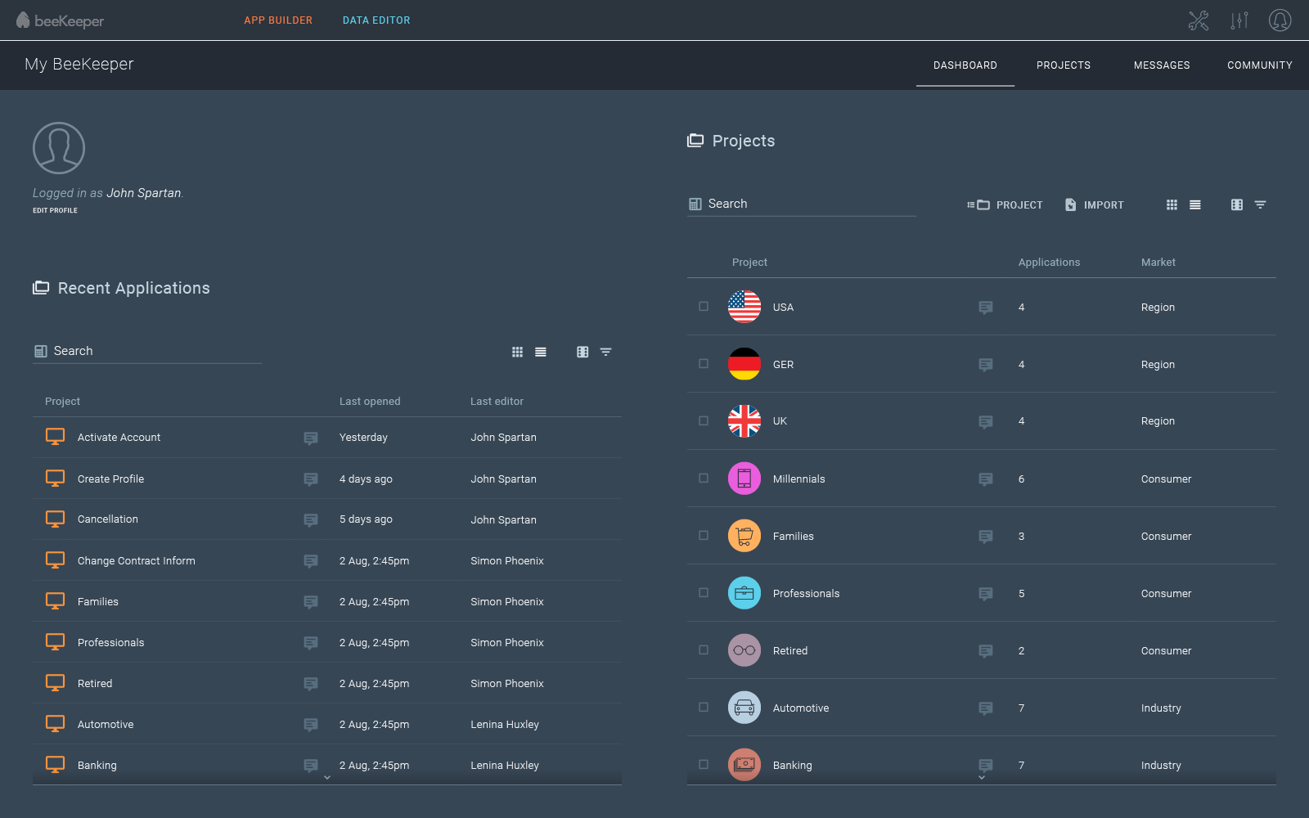Open column layout icon in Recent Applications

click(583, 353)
